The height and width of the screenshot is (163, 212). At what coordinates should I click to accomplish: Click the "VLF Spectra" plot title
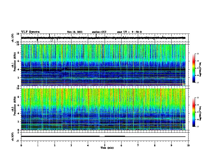click(30, 32)
